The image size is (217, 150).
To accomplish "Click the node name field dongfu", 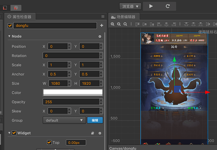I will pos(55,26).
